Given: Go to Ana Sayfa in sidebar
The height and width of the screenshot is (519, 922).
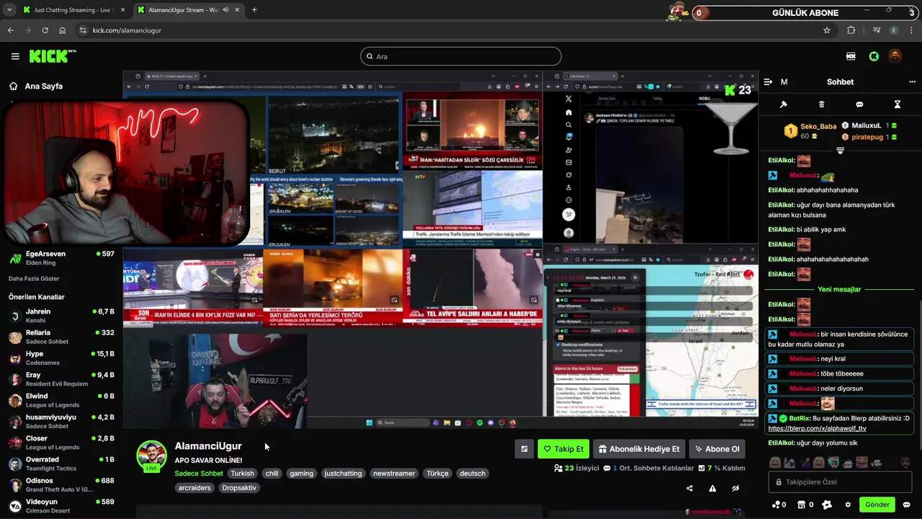Looking at the screenshot, I should [x=36, y=86].
